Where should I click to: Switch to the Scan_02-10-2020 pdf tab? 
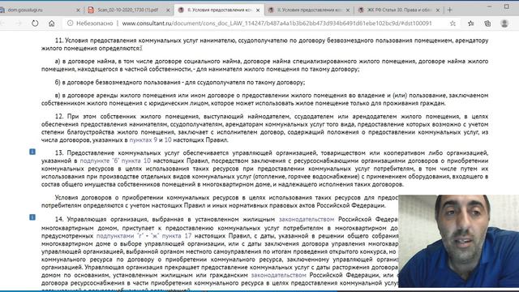127,10
